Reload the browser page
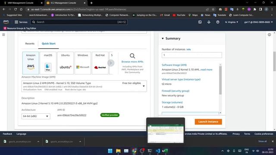276x155 pixels. (16, 9)
